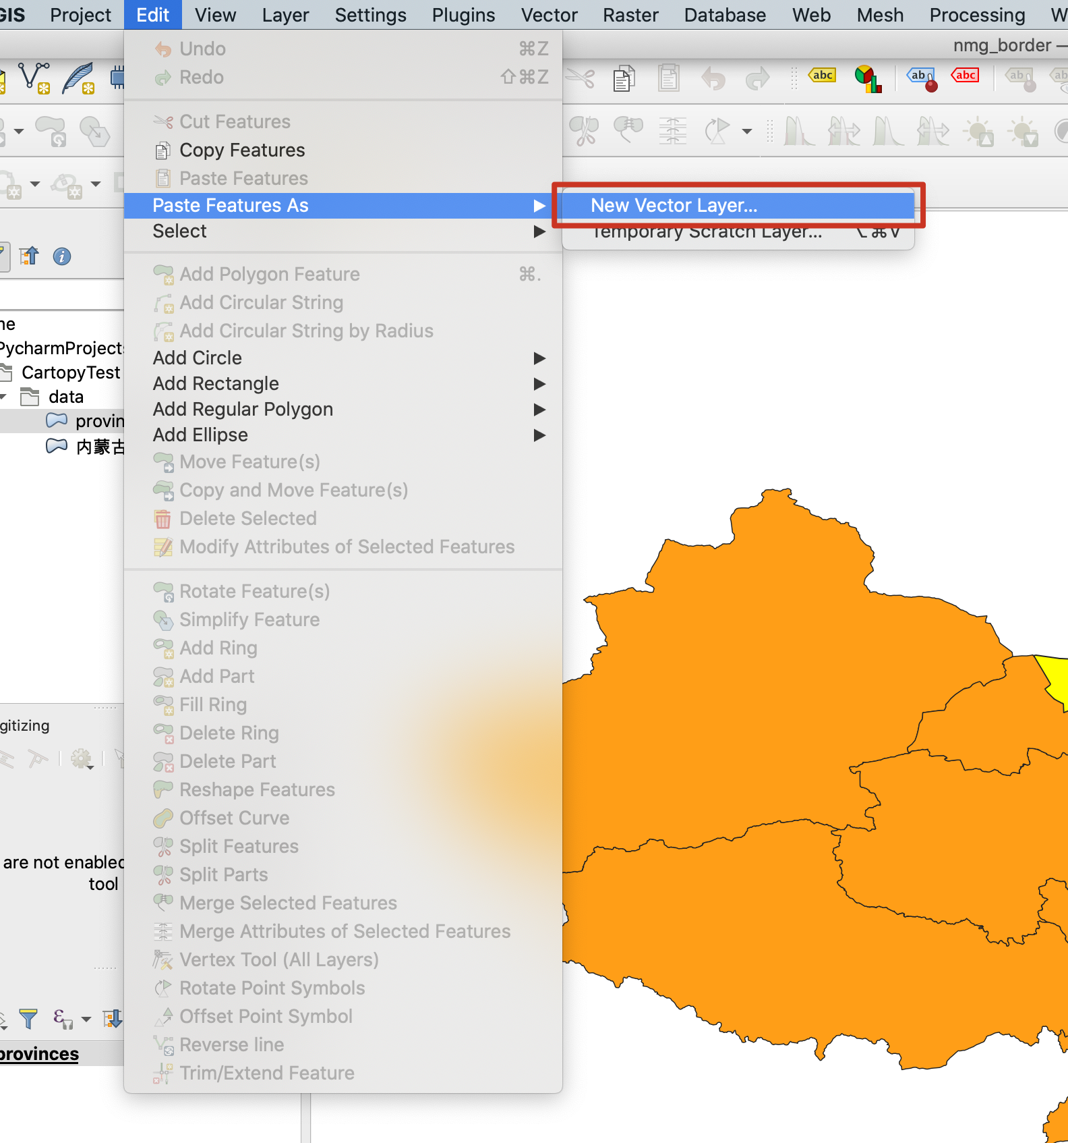This screenshot has width=1068, height=1143.
Task: Open the layer diagram options icon
Action: coord(868,78)
